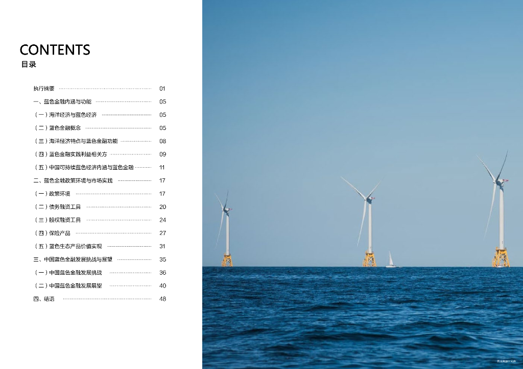Click page number 48

162,299
